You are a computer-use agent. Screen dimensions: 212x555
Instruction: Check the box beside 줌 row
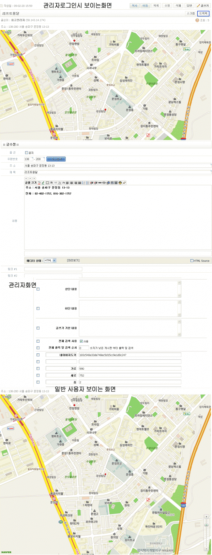tap(38, 382)
